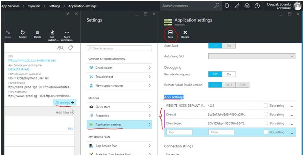Click the ClientId value text
304x156 pixels.
pyautogui.click(x=227, y=114)
